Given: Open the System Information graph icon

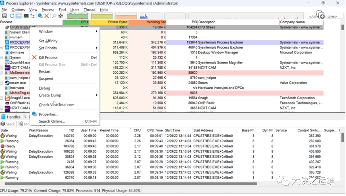Looking at the screenshot, I should pyautogui.click(x=26, y=16).
